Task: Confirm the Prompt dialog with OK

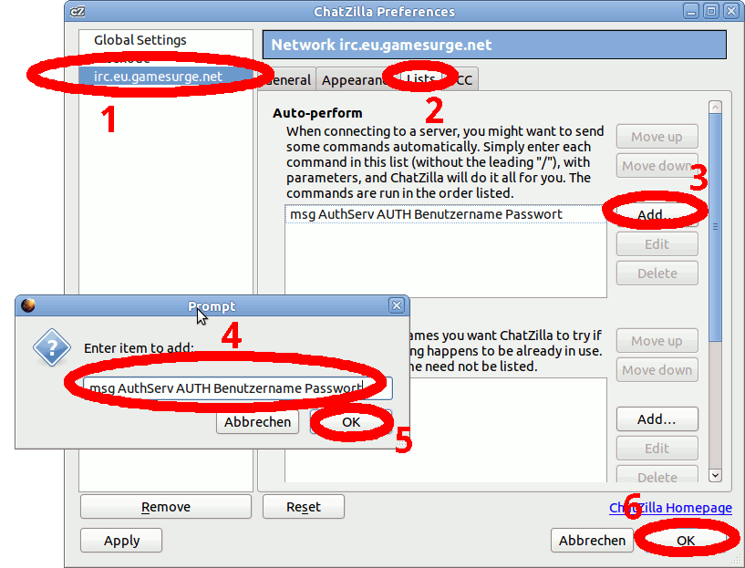Action: (x=351, y=422)
